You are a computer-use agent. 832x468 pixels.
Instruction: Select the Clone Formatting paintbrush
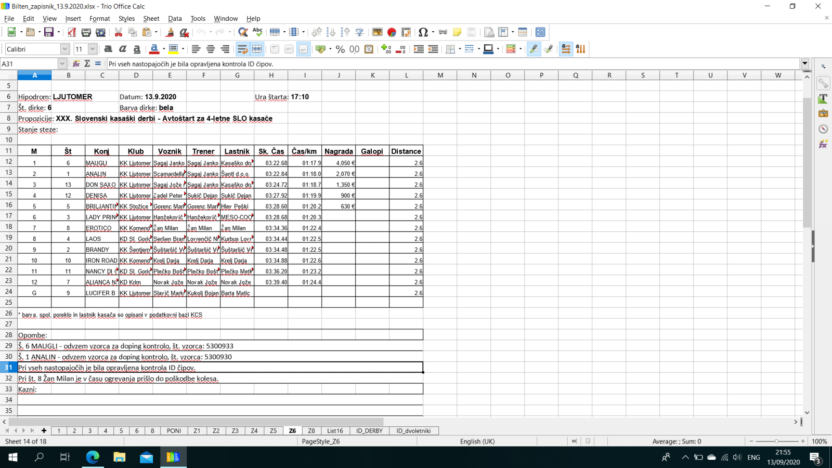(170, 32)
